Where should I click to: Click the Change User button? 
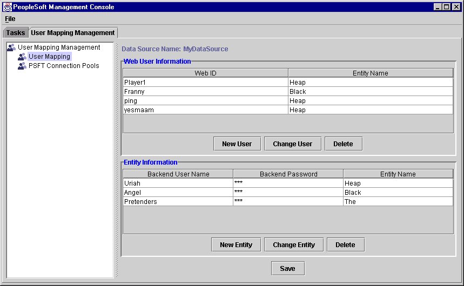click(x=293, y=144)
